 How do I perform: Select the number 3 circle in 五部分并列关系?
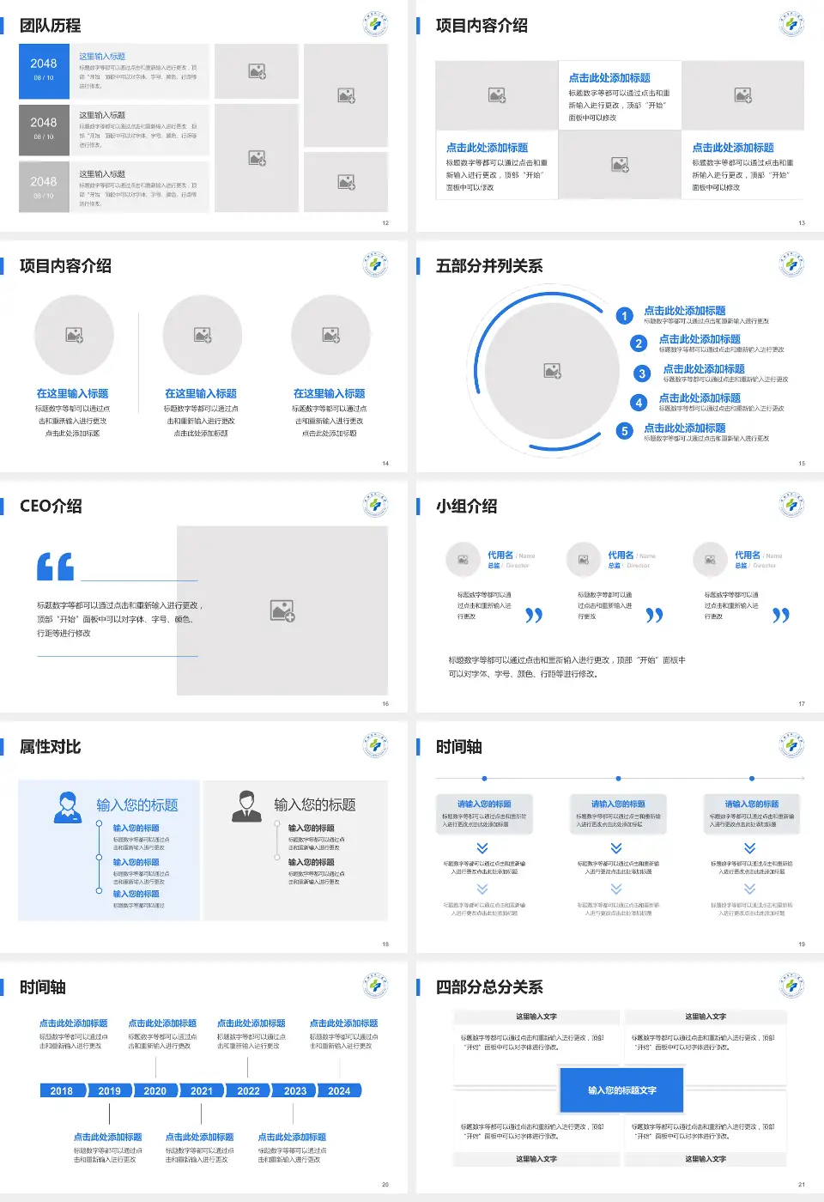[641, 373]
